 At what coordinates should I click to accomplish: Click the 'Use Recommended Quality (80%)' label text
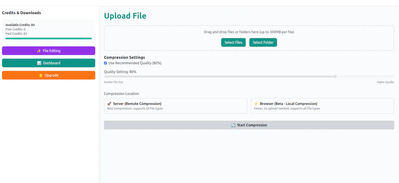(135, 63)
